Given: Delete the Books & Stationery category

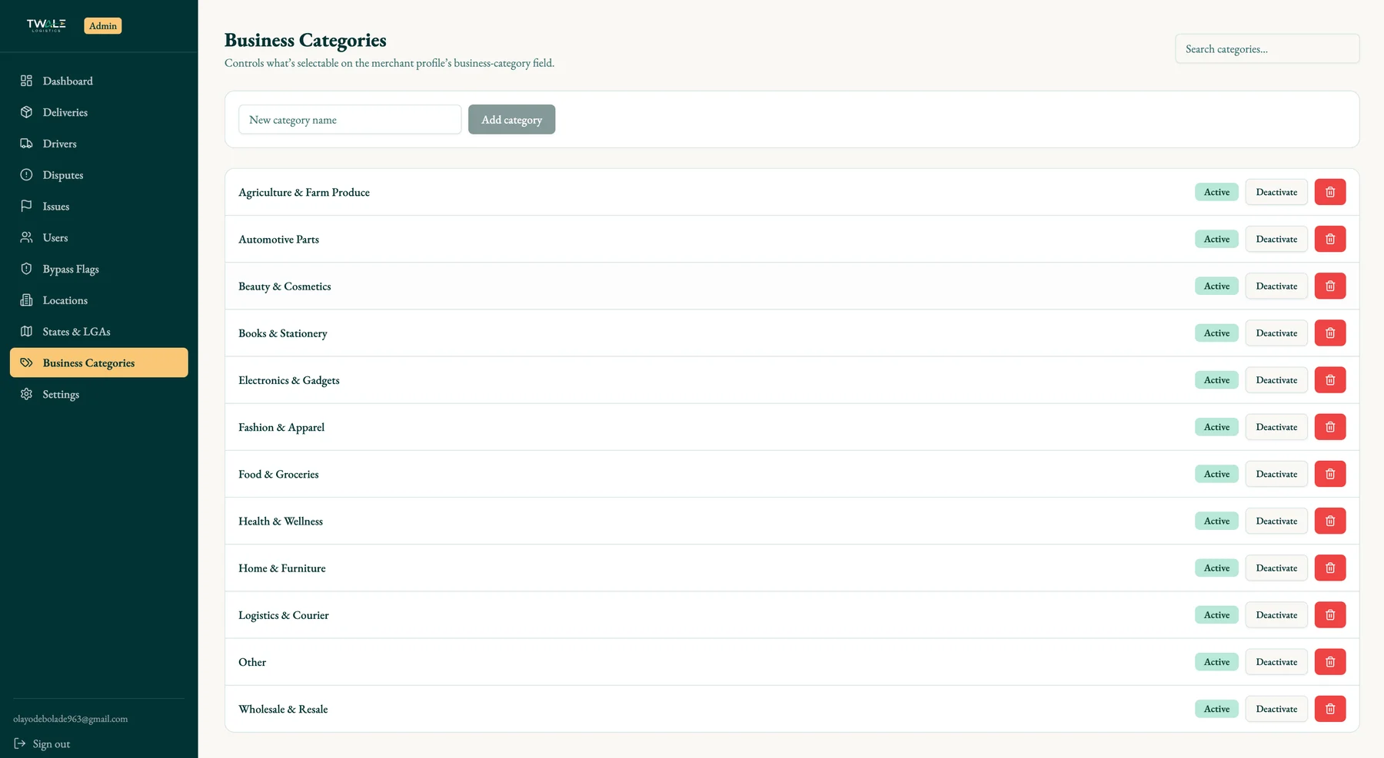Looking at the screenshot, I should 1330,333.
